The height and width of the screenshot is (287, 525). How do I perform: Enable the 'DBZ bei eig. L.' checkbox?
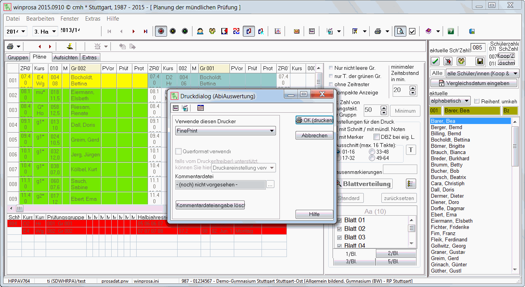[x=377, y=137]
